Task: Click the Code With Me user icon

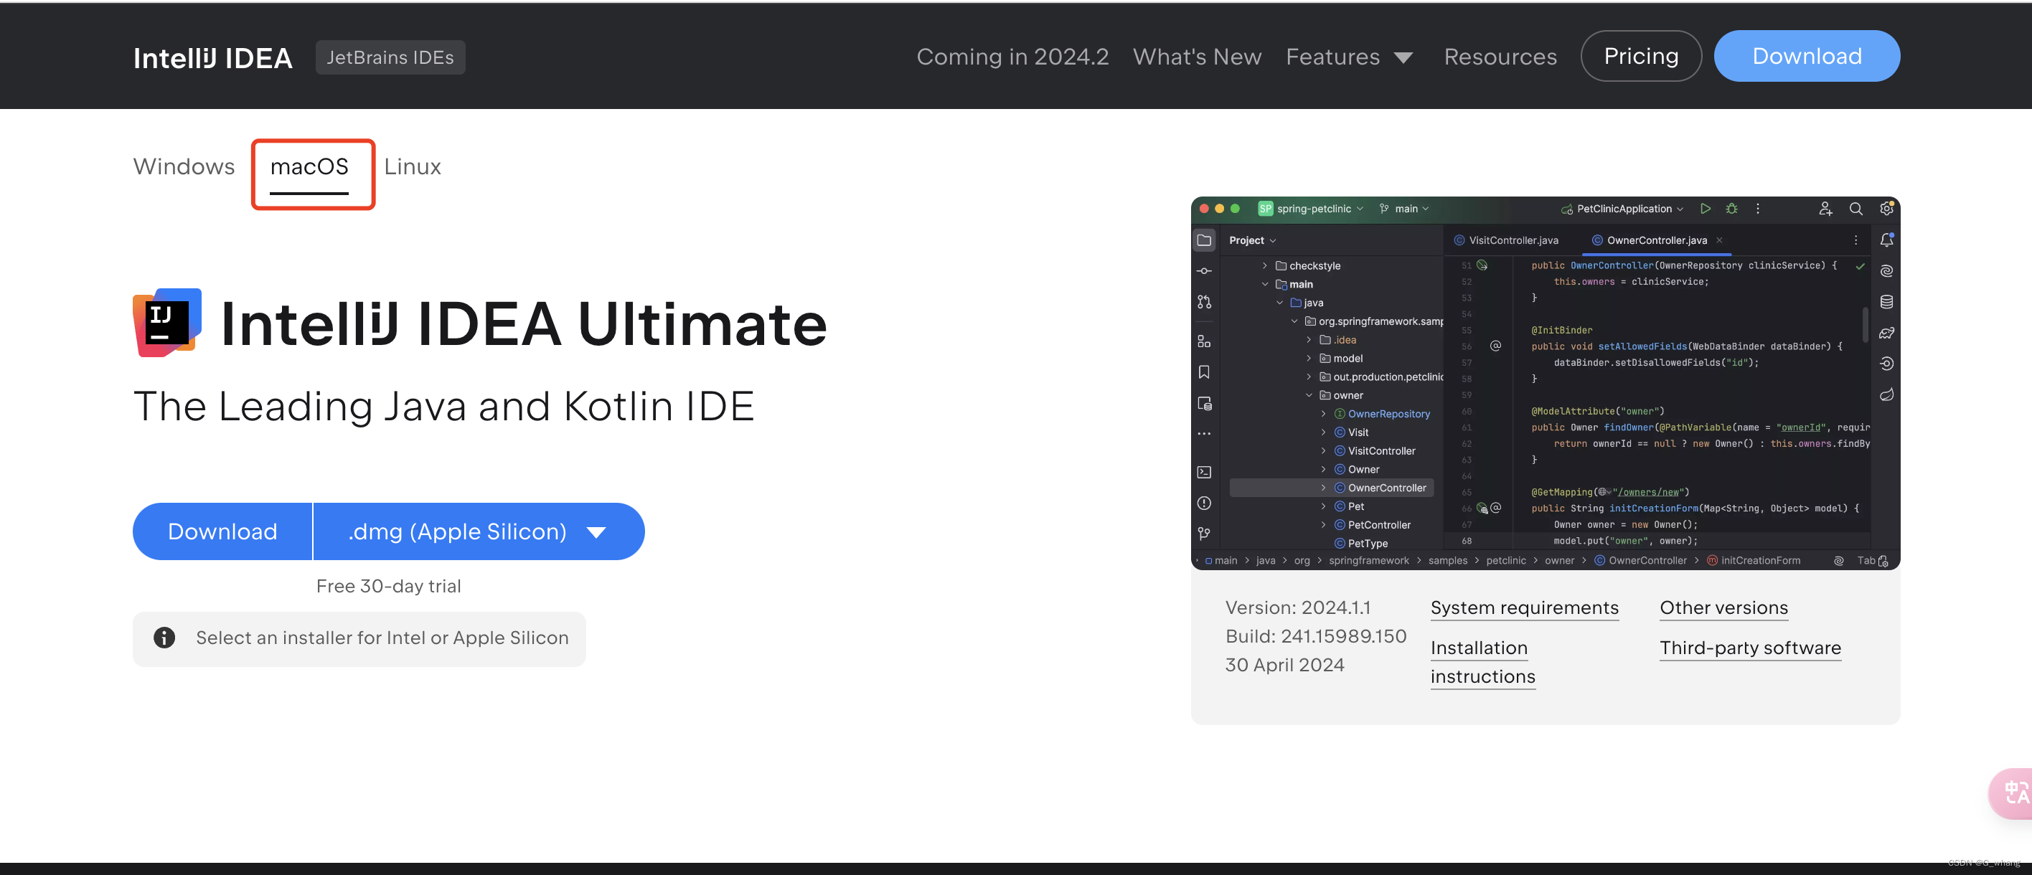Action: 1825,209
